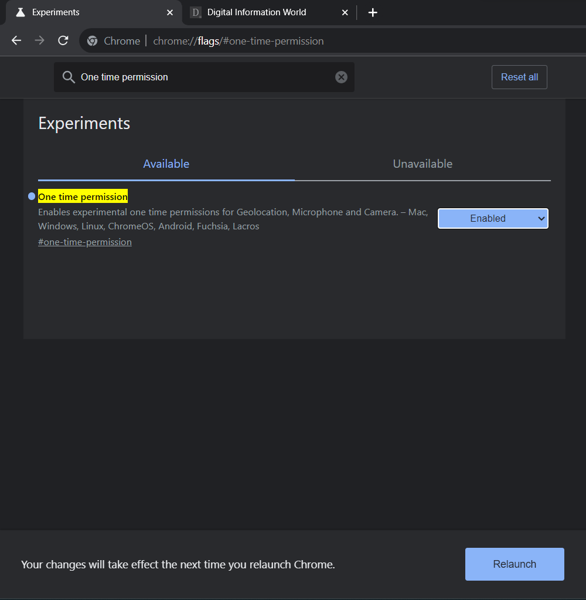Click into the search flags input
The height and width of the screenshot is (600, 586).
click(x=204, y=77)
